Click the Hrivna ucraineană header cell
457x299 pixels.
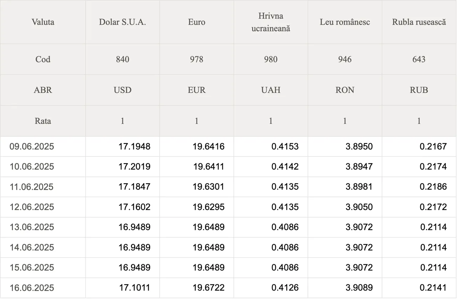[271, 22]
